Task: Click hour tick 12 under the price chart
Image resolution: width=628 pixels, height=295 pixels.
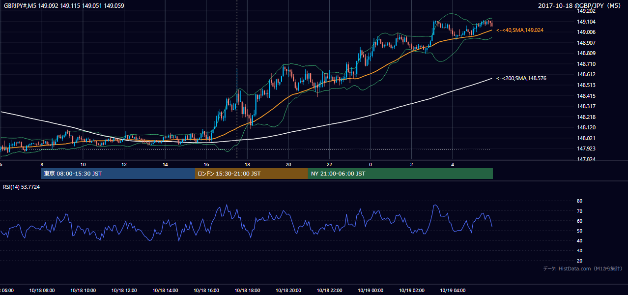Action: point(124,164)
